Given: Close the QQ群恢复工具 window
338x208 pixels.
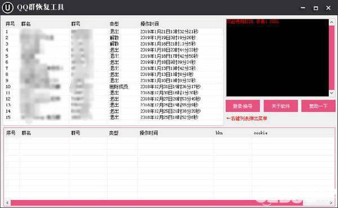Looking at the screenshot, I should tap(328, 8).
